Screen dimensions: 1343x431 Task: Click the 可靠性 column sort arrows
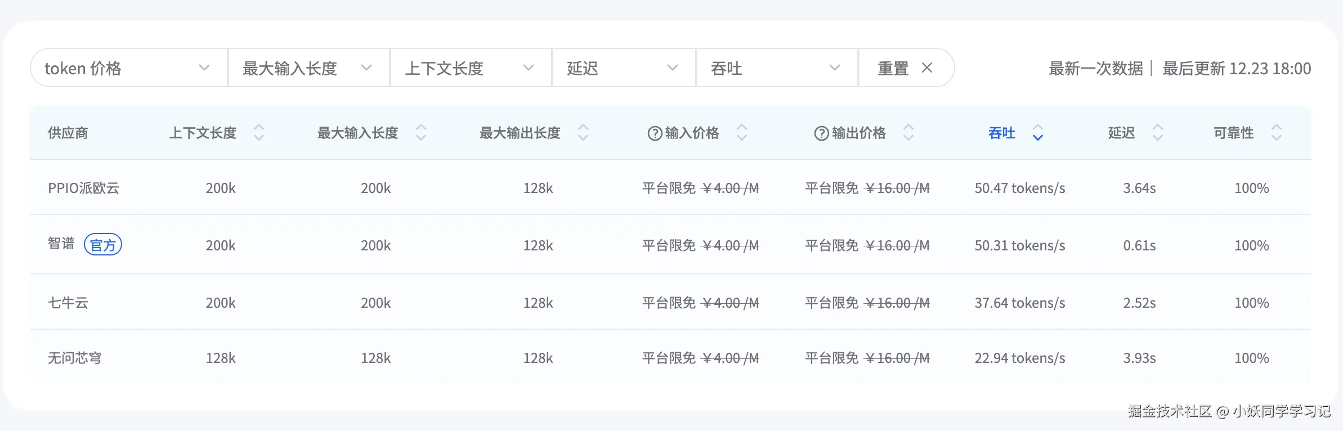pos(1277,133)
